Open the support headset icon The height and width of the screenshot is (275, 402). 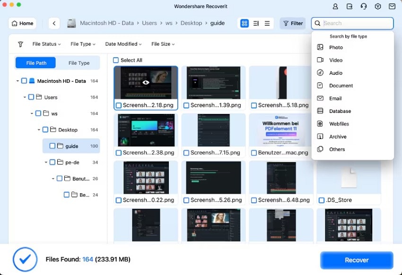click(364, 7)
